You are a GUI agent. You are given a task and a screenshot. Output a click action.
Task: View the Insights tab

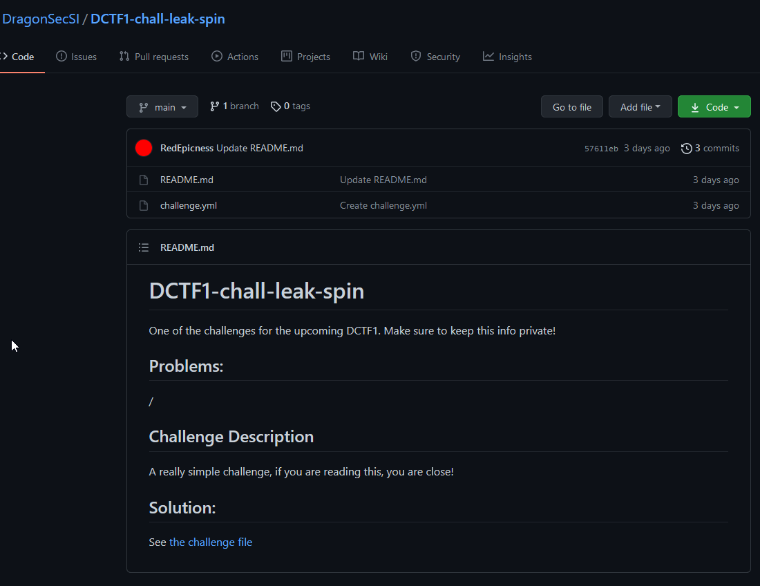point(507,57)
